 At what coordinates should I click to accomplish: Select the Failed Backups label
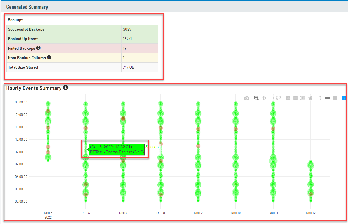pyautogui.click(x=21, y=48)
